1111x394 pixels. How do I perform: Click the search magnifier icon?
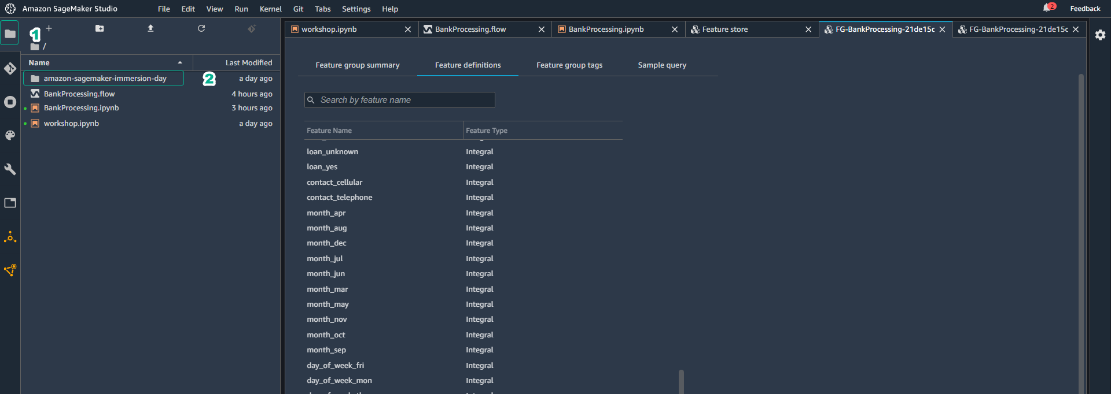click(x=311, y=100)
